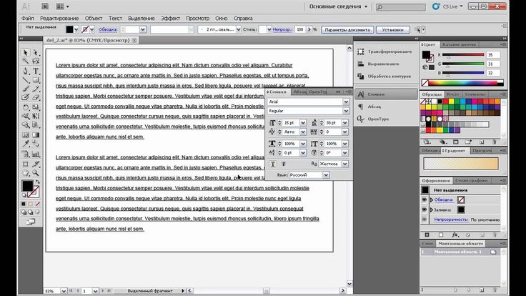Select the Lasso tool
Viewport: 526px width, 296px height.
pos(36,61)
